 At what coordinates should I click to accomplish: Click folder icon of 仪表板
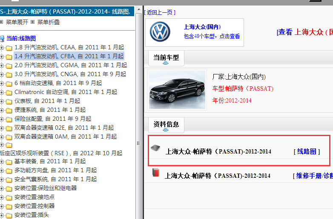pyautogui.click(x=9, y=101)
